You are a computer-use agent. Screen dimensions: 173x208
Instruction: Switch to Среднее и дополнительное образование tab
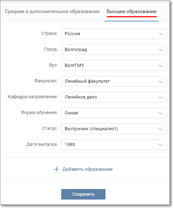(52, 12)
